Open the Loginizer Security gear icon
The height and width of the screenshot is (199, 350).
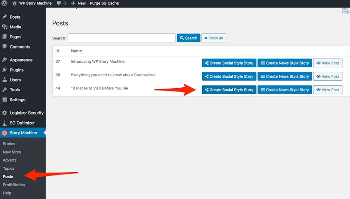click(x=5, y=113)
